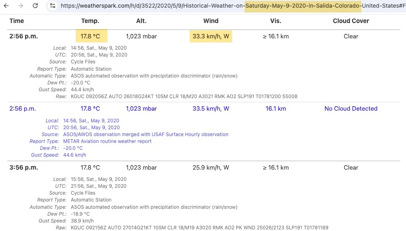Click the highlighted 17.8 °C temperature
Viewport: 406px width, 231px height.
tap(91, 36)
